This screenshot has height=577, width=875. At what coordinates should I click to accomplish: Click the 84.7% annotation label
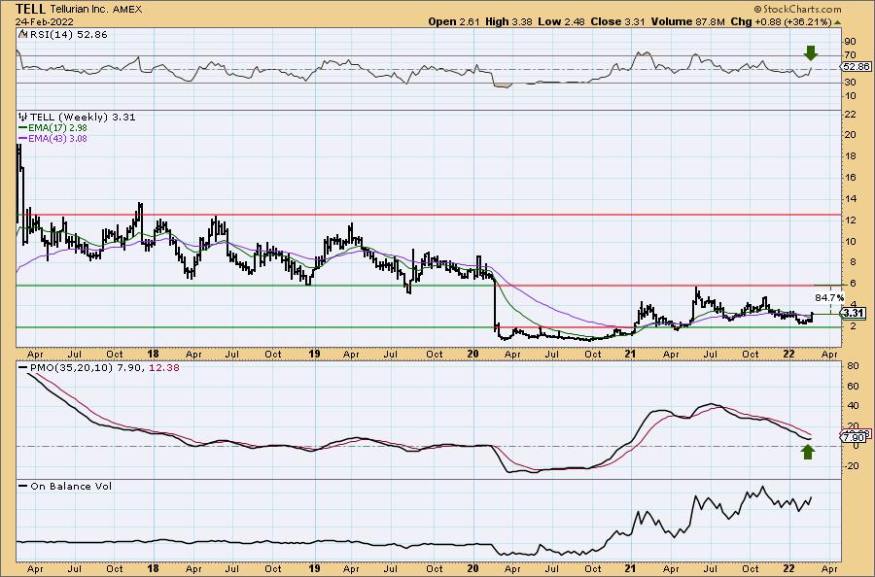click(829, 297)
